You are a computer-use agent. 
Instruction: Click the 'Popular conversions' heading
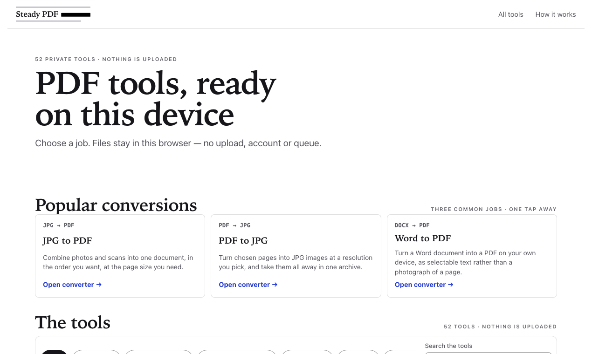(116, 205)
